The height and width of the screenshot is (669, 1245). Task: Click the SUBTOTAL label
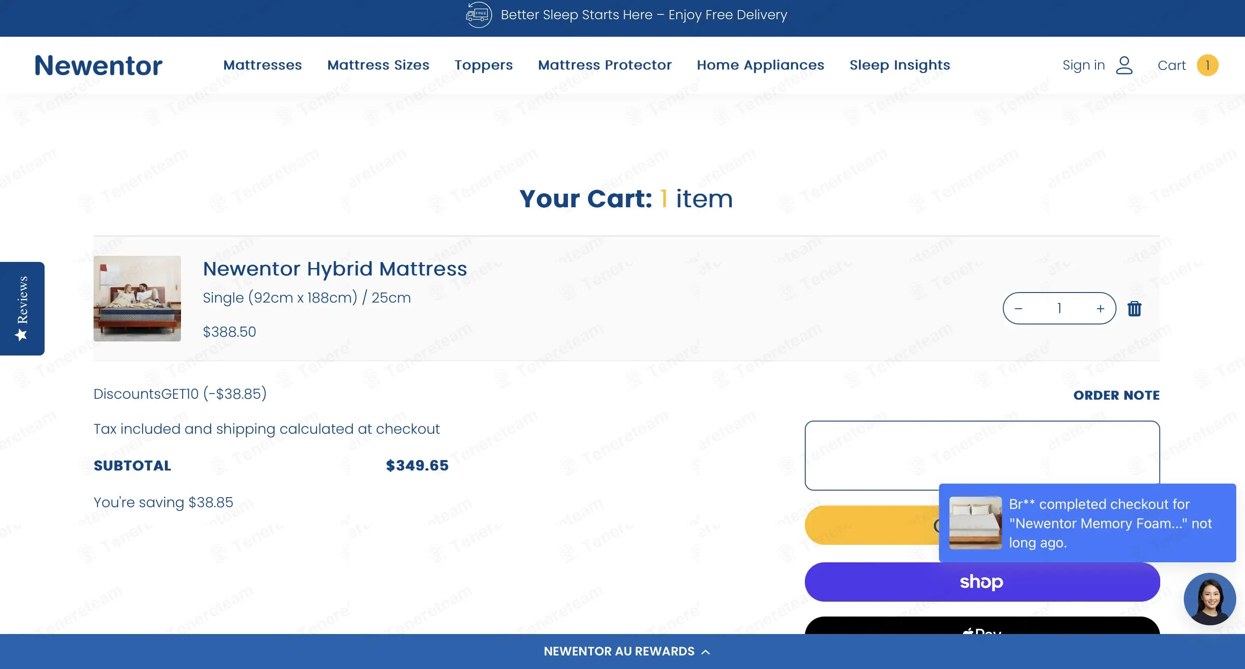coord(132,466)
